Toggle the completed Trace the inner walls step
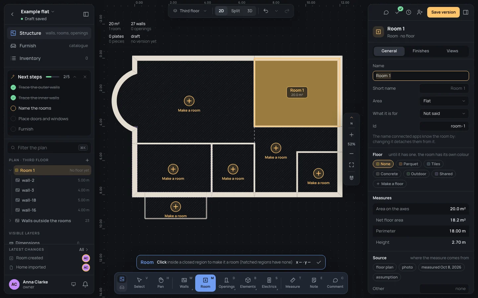 point(13,98)
